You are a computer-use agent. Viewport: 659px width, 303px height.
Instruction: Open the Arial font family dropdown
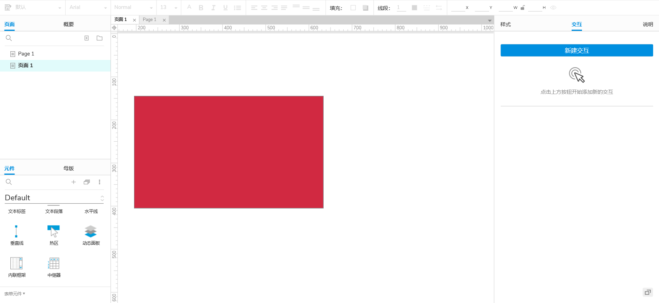(x=88, y=7)
